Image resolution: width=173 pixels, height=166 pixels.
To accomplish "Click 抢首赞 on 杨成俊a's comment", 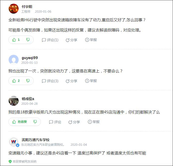I will click(x=20, y=122).
